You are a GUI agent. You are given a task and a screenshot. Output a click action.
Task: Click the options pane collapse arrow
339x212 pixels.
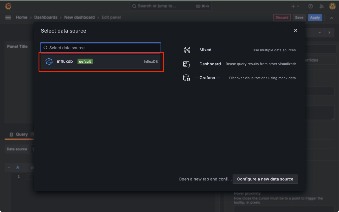point(329,33)
